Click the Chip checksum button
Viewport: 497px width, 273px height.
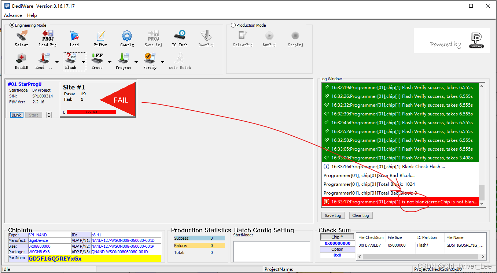click(337, 237)
